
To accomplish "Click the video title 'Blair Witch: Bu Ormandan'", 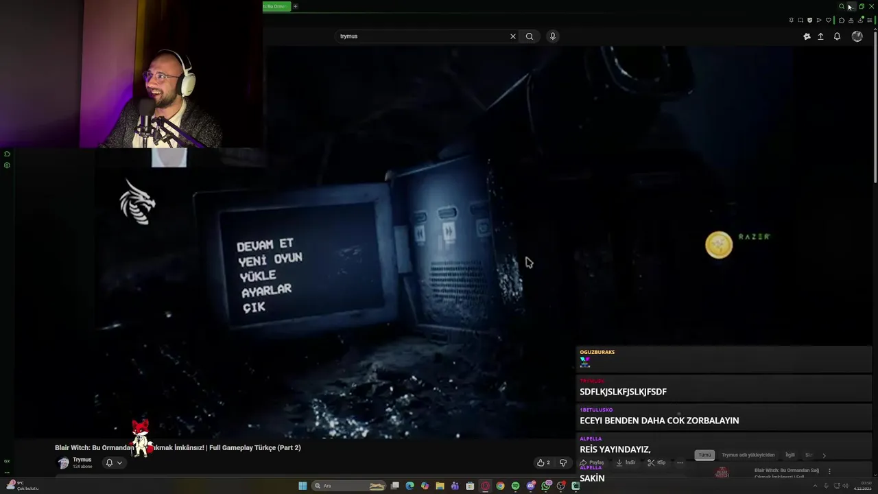I will click(x=178, y=448).
